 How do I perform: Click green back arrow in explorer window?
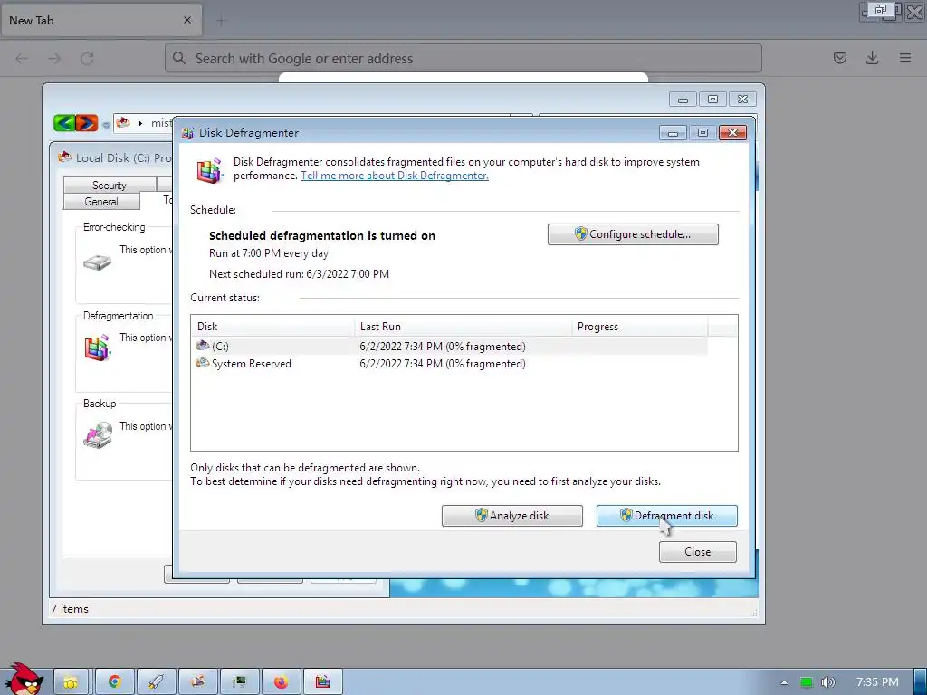64,123
